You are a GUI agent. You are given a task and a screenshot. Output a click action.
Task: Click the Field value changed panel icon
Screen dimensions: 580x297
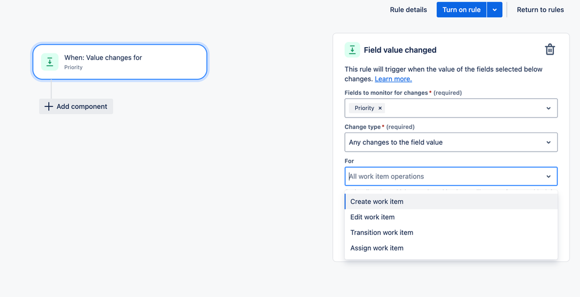pos(352,50)
